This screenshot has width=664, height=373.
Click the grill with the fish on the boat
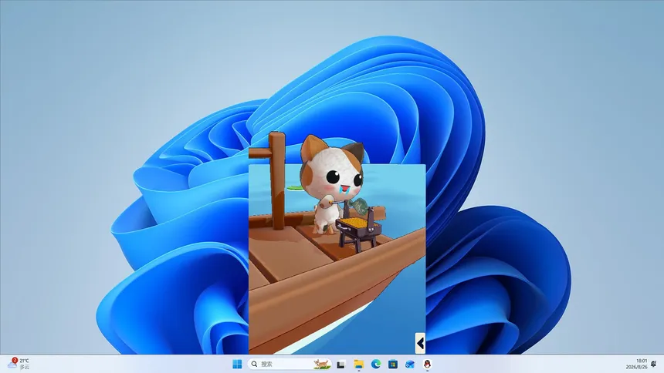click(358, 229)
